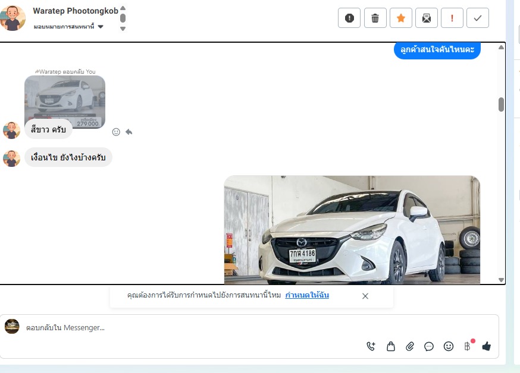
Task: Open the emoji smiley picker
Action: coord(449,346)
